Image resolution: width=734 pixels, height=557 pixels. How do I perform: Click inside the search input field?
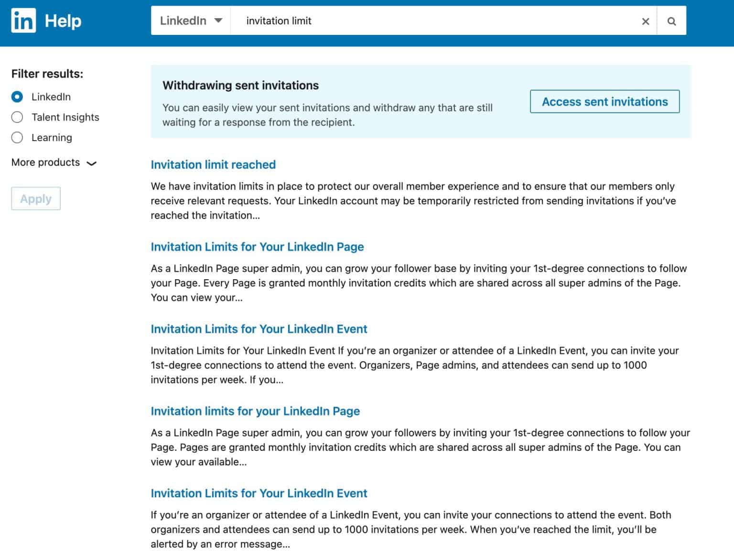[430, 21]
